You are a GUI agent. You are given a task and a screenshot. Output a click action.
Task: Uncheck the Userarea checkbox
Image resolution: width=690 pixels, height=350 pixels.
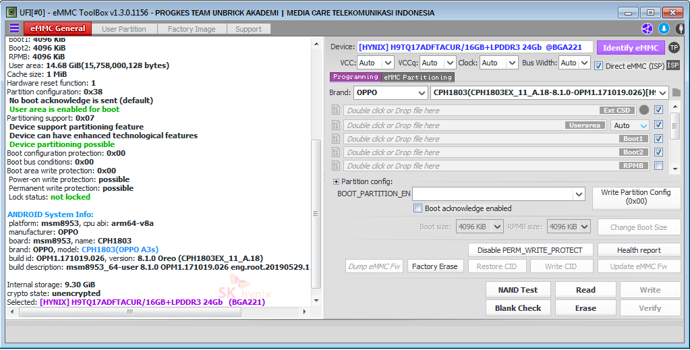(658, 125)
